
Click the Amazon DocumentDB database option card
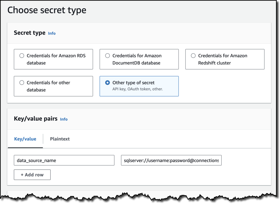[139, 59]
